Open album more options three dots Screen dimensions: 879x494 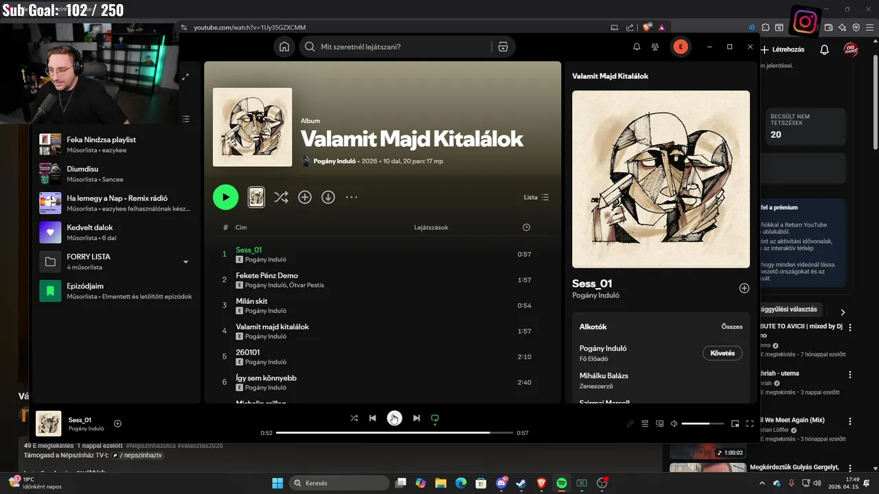[352, 197]
